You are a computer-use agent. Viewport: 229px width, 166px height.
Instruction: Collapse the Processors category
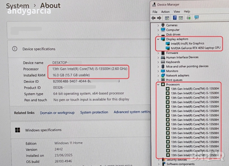pyautogui.click(x=158, y=85)
